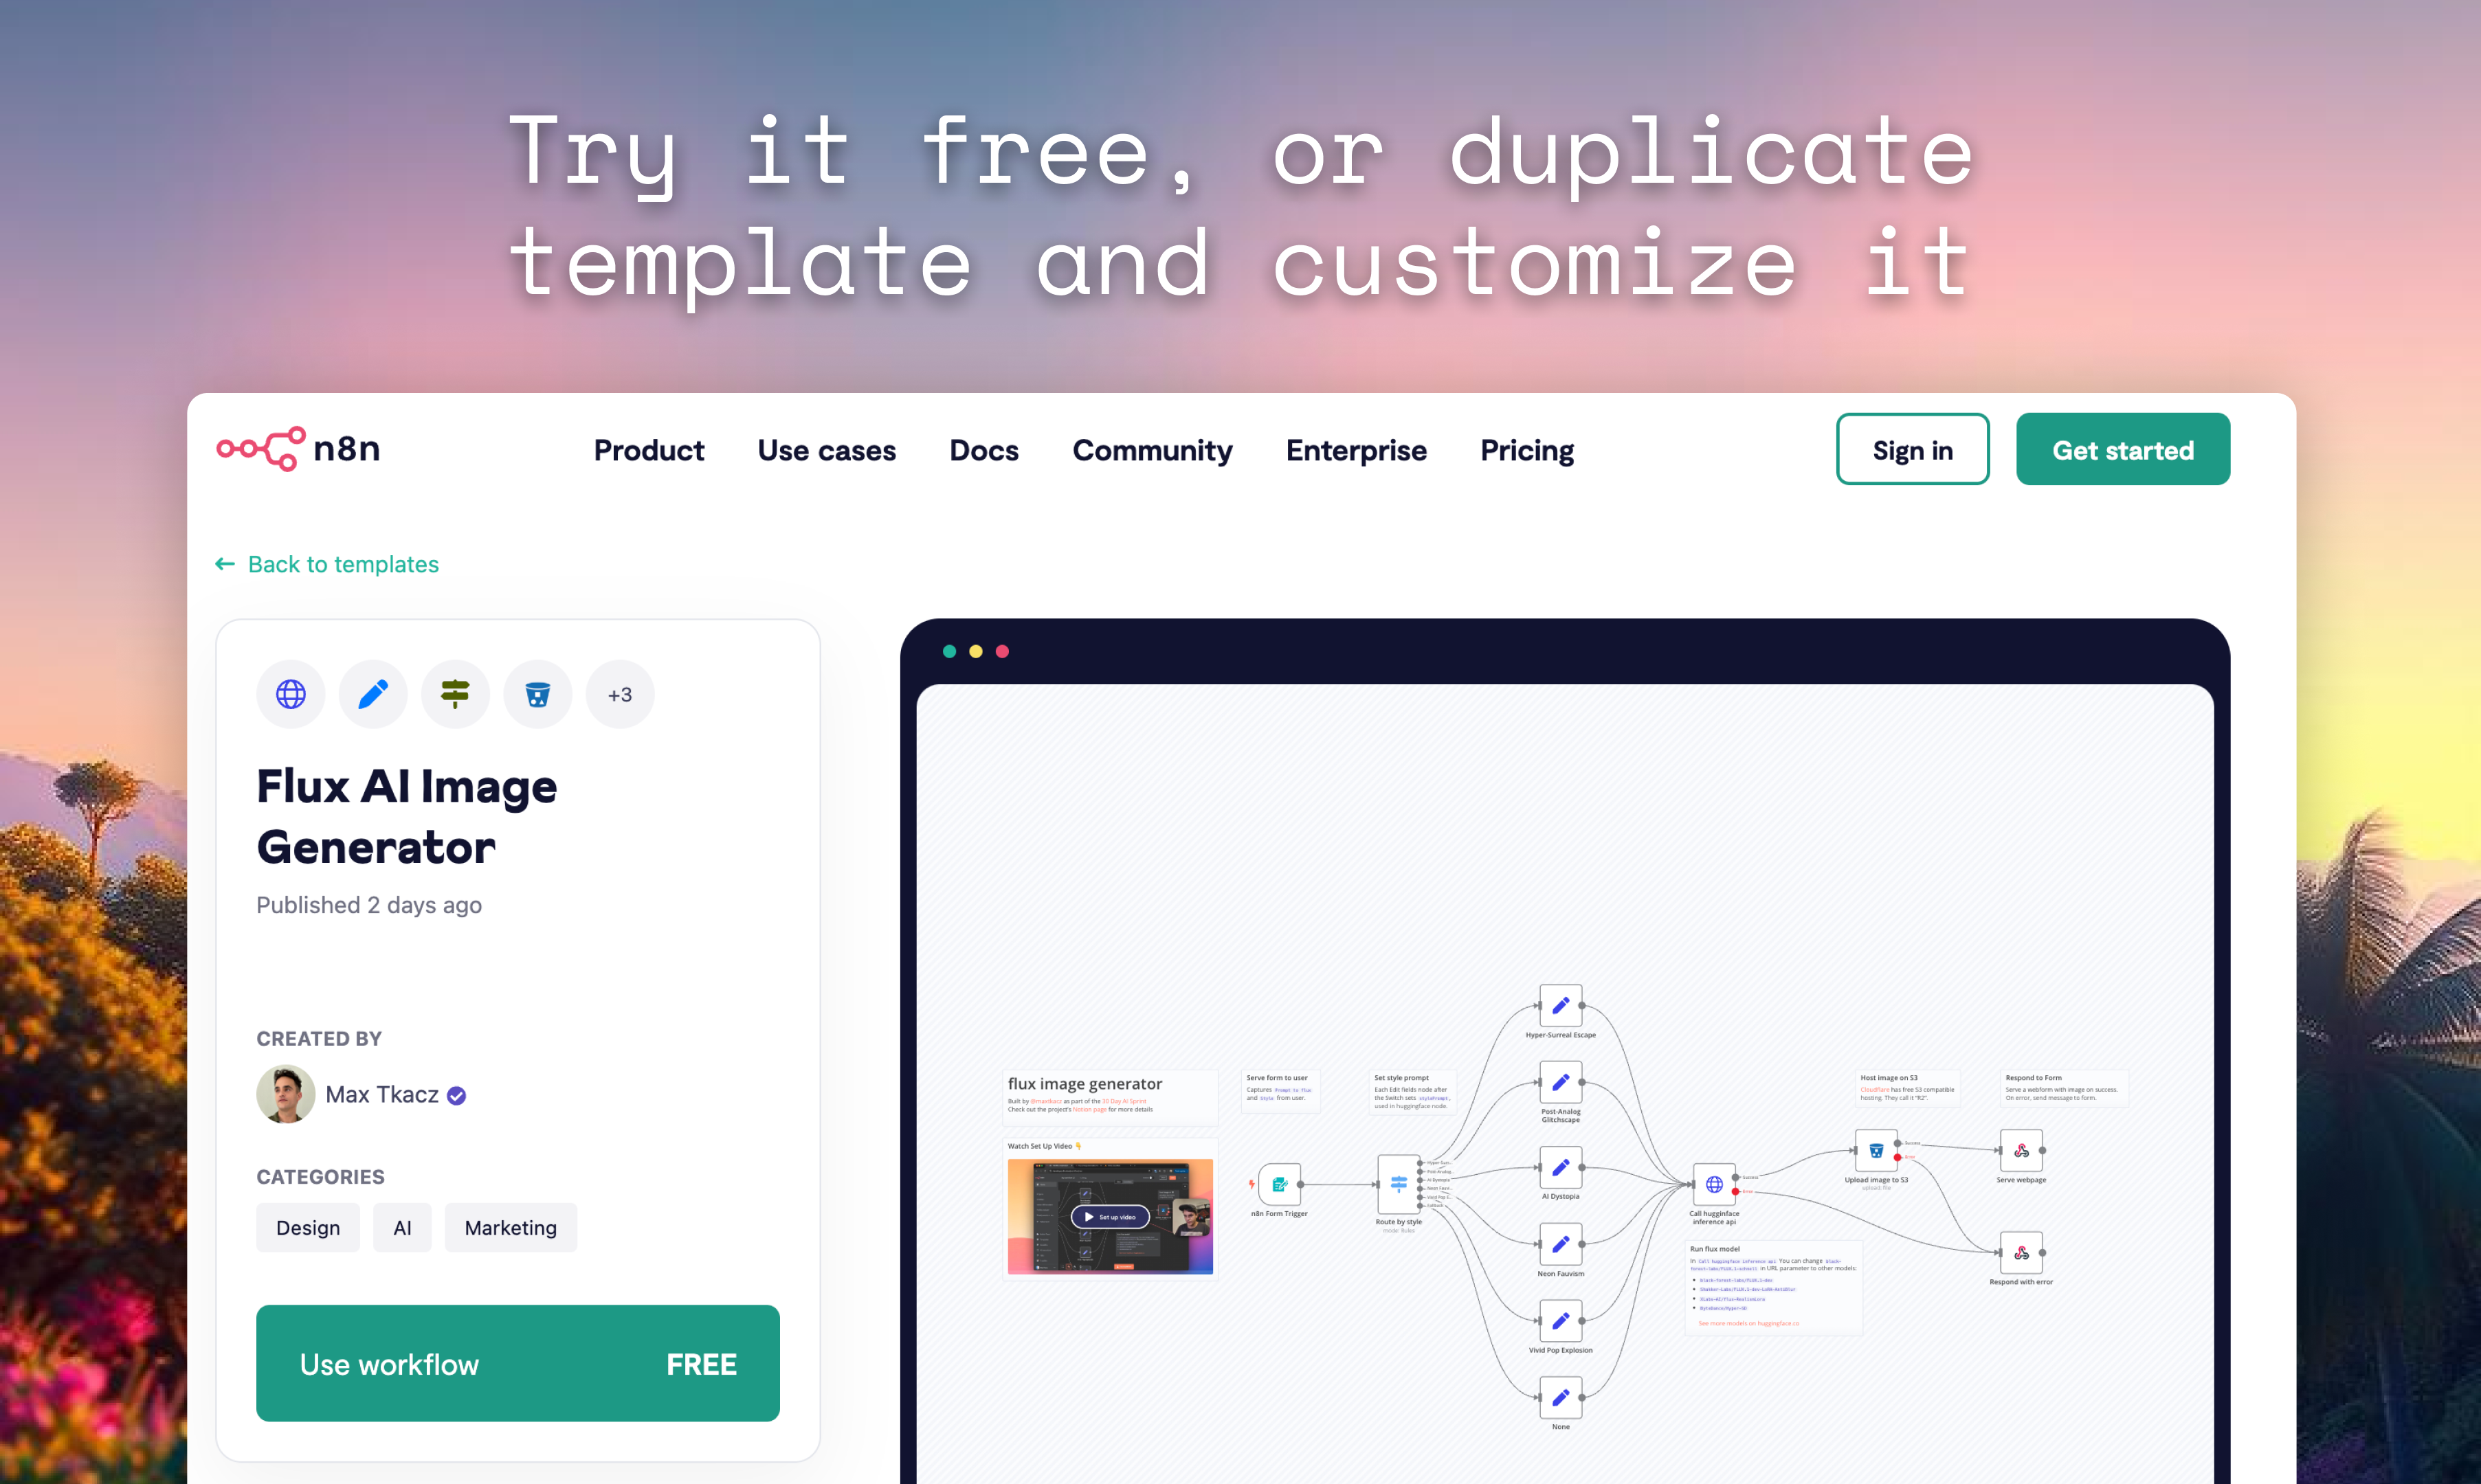
Task: Click the Use workflow FREE button
Action: point(518,1364)
